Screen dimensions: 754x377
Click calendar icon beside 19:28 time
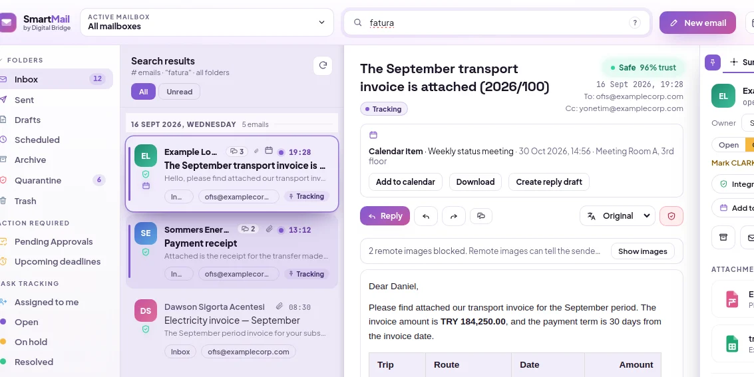click(x=269, y=151)
